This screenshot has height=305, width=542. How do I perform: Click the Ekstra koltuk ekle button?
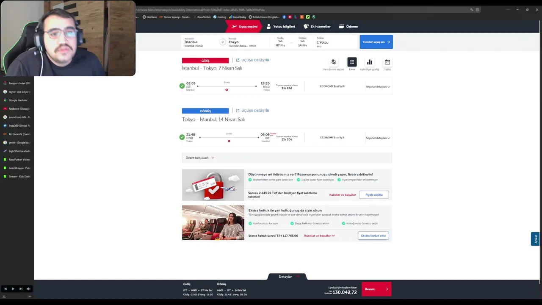373,236
